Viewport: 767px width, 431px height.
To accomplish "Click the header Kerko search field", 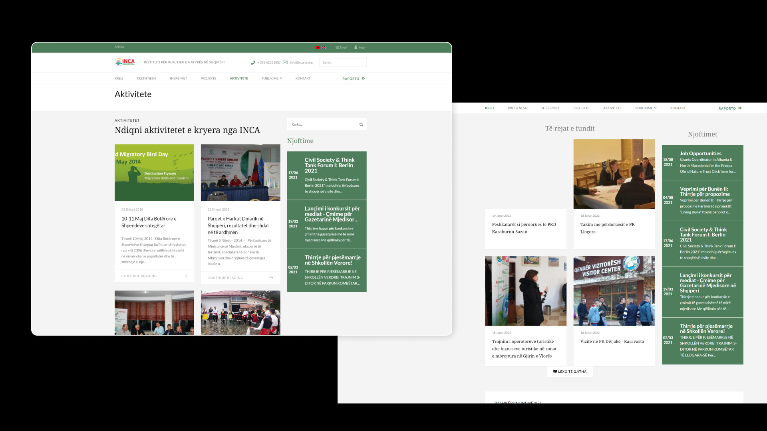I will 343,63.
